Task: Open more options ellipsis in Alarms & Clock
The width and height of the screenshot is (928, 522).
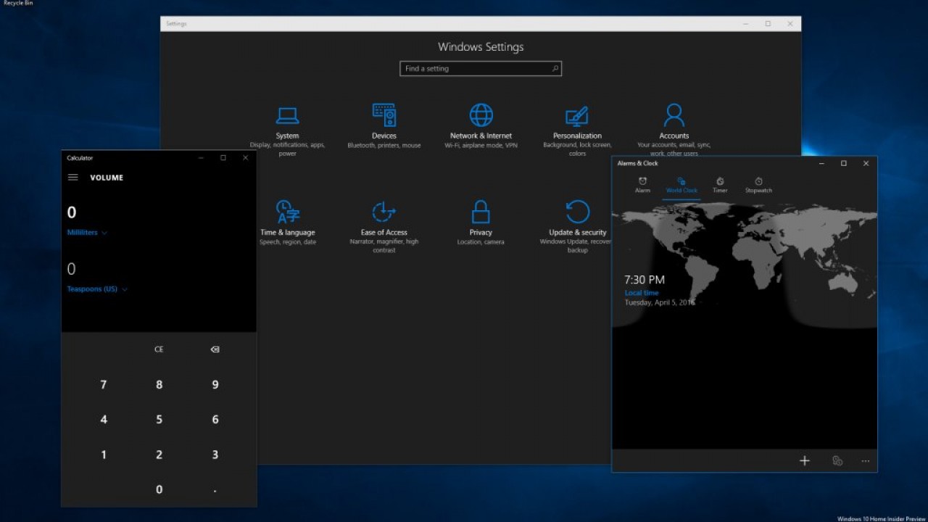Action: (x=865, y=460)
